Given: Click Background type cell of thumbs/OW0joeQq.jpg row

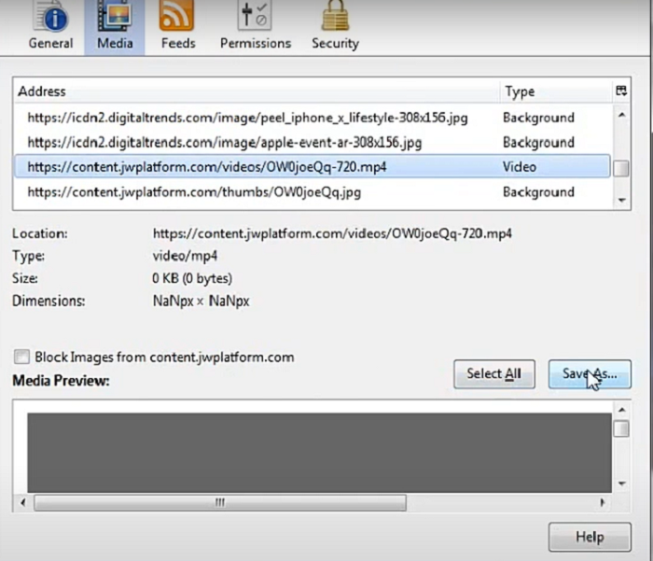Looking at the screenshot, I should [x=538, y=192].
